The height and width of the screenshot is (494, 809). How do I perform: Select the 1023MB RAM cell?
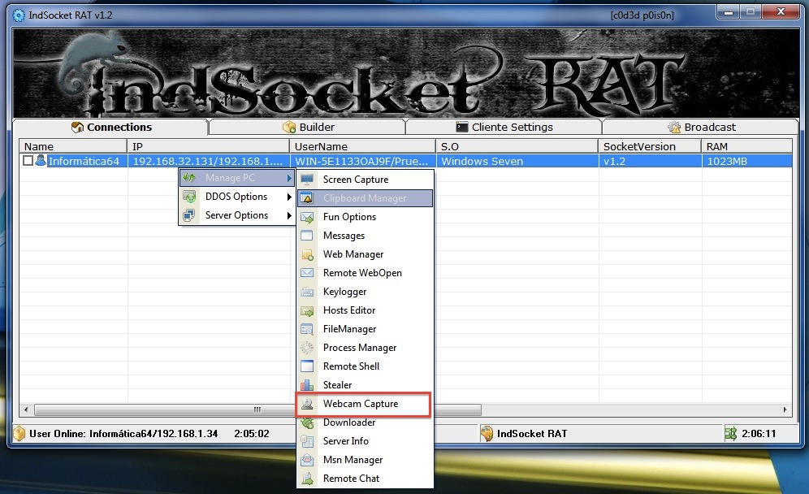coord(746,161)
